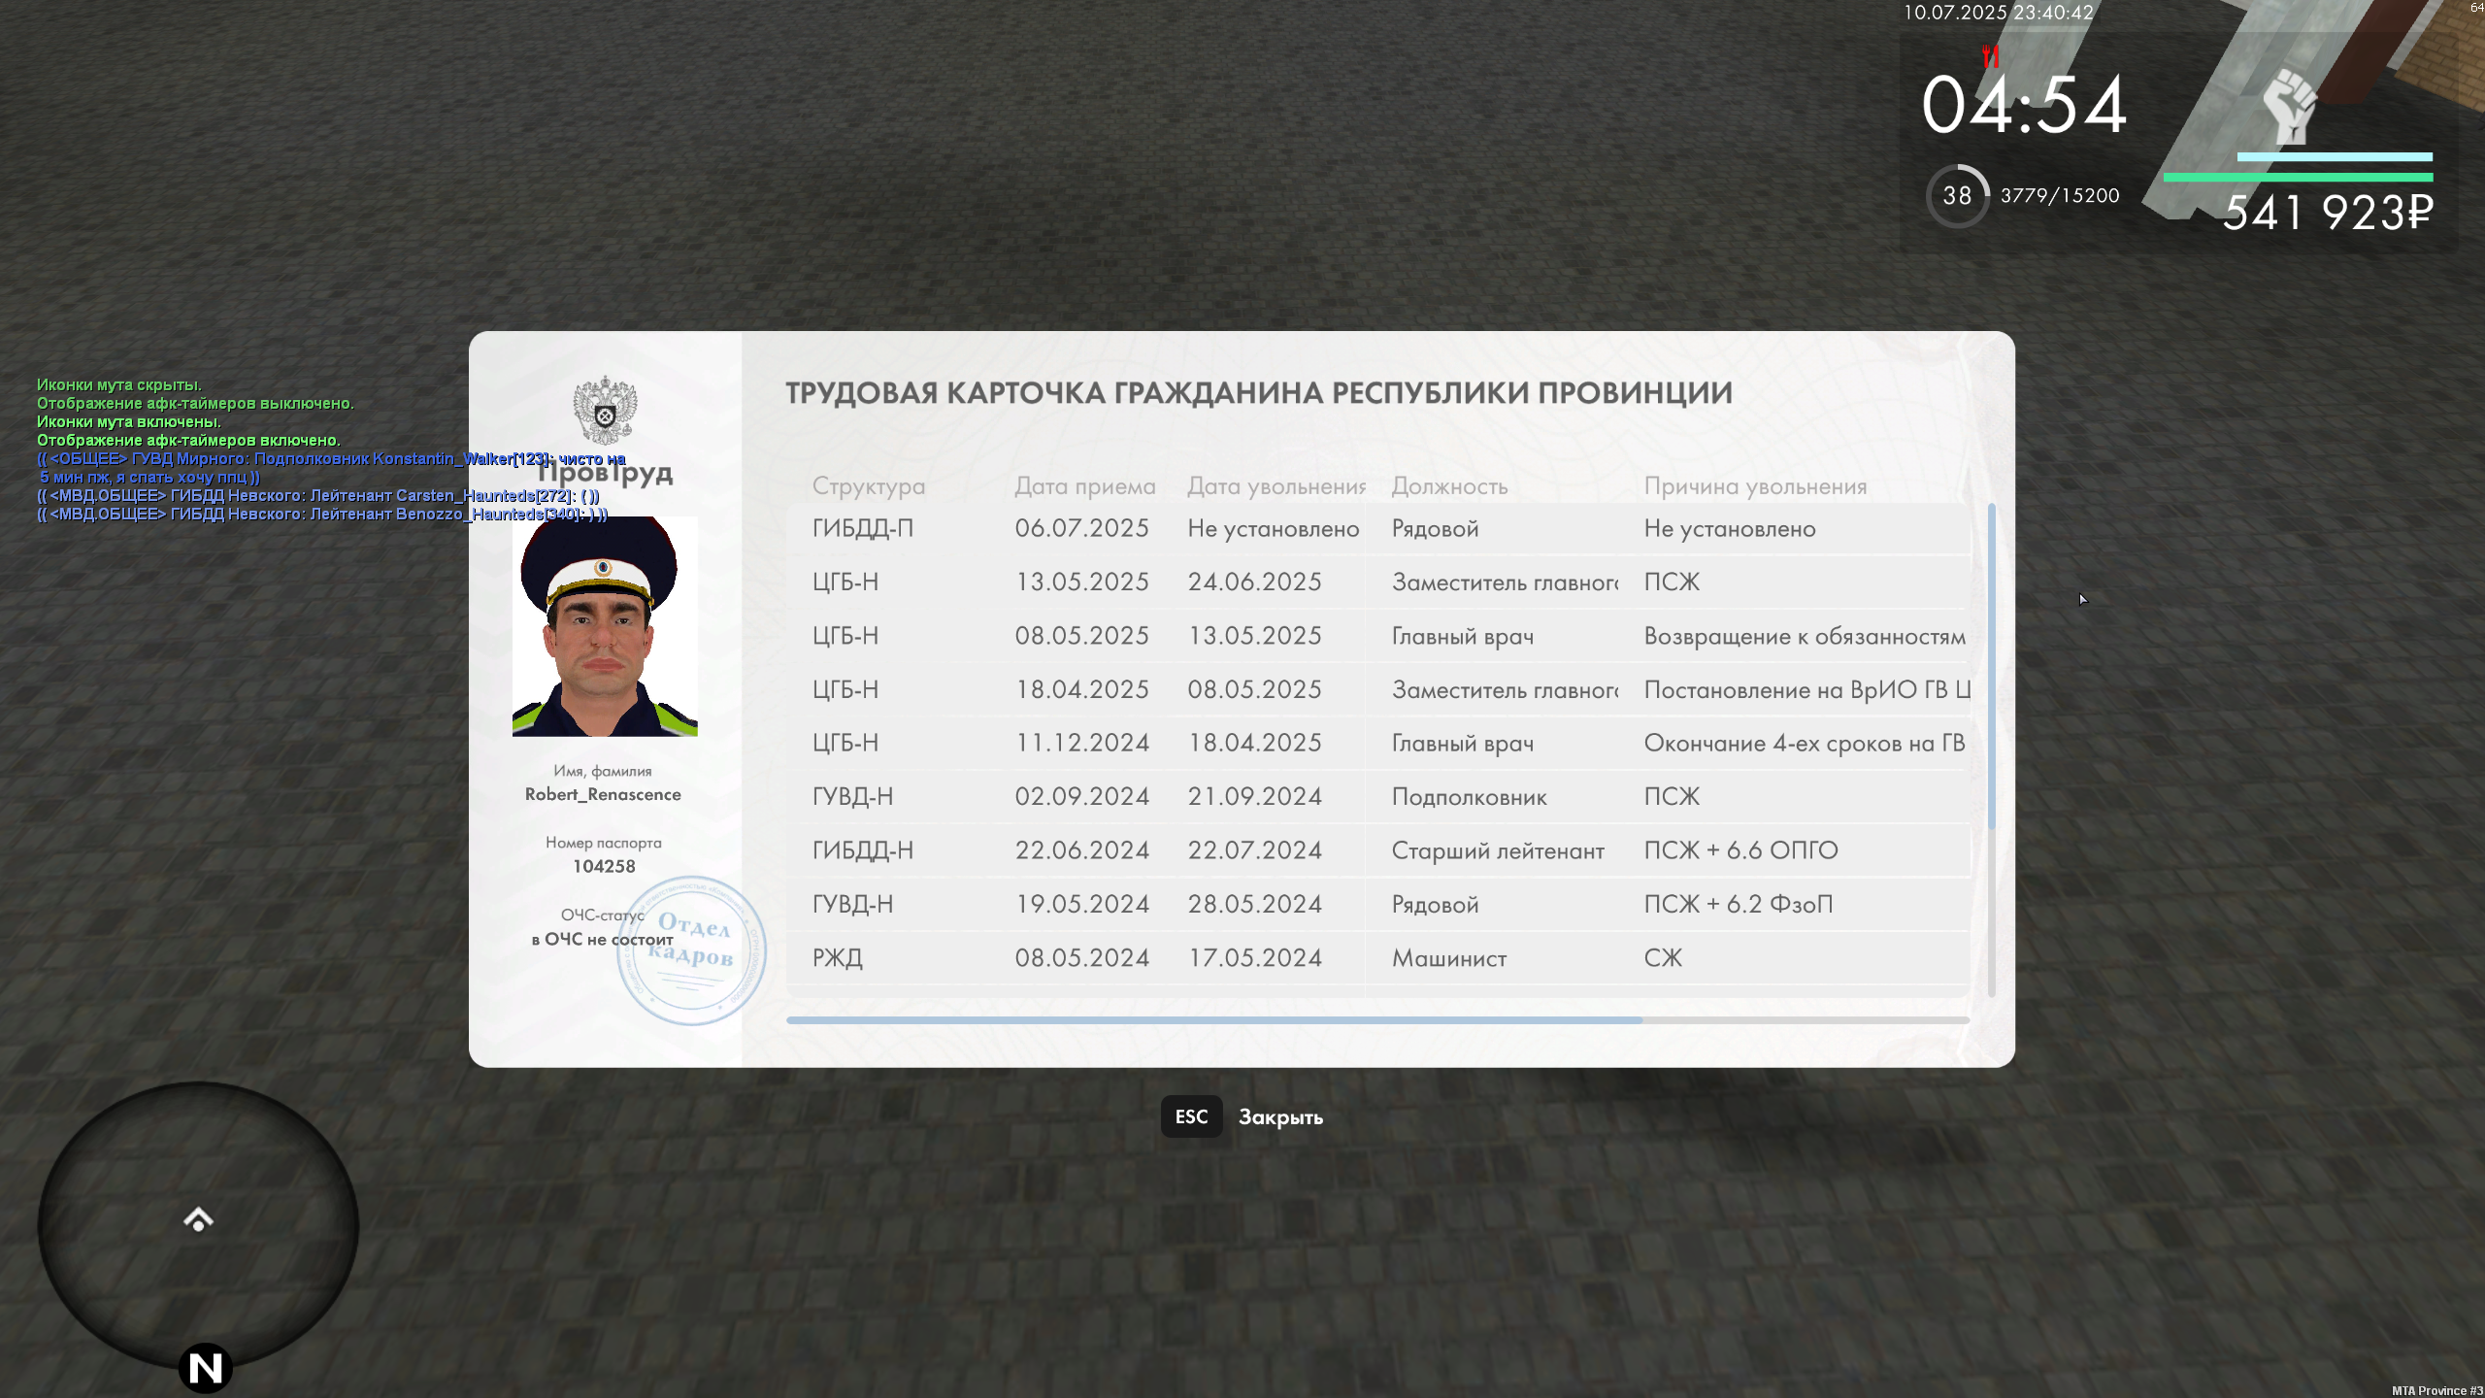Click Окончание 4-ех сроков на ГВ reason
The width and height of the screenshot is (2485, 1398).
[x=1805, y=744]
